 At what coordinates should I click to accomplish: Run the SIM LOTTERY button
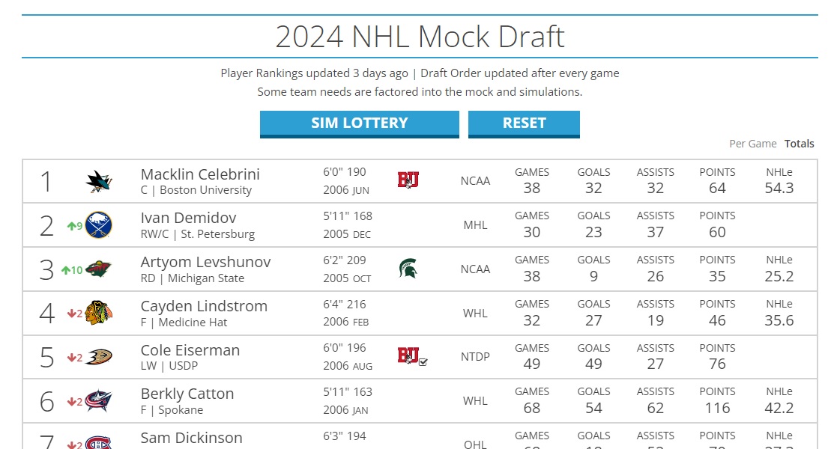click(x=360, y=124)
